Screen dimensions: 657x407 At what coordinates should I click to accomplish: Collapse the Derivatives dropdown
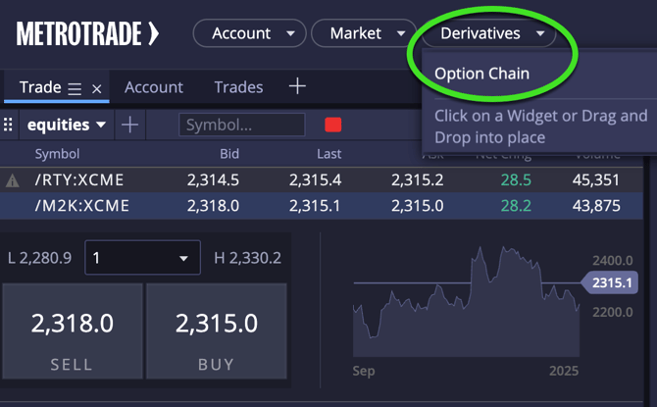pos(489,33)
